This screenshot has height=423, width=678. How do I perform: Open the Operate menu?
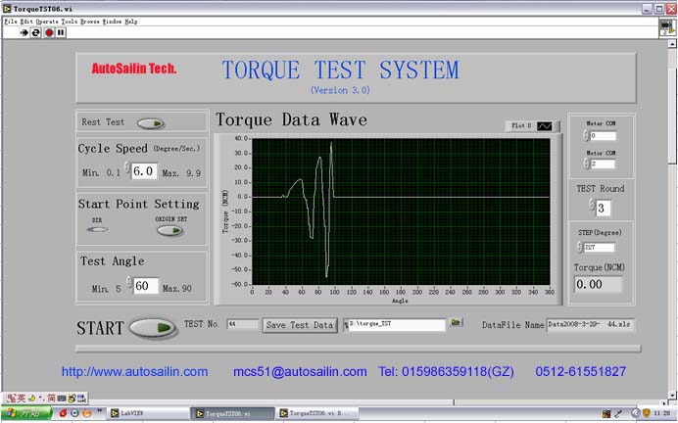pos(47,22)
